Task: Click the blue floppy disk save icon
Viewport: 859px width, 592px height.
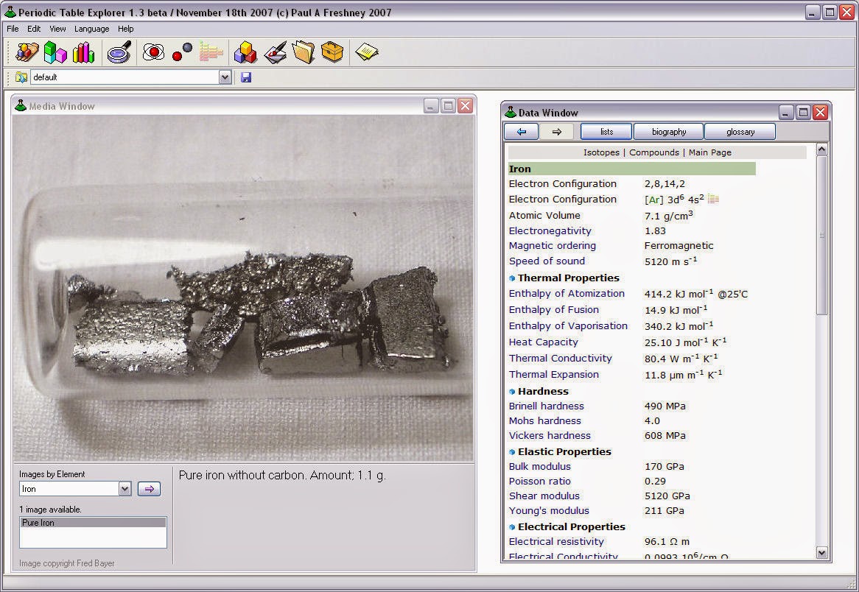Action: click(x=246, y=77)
